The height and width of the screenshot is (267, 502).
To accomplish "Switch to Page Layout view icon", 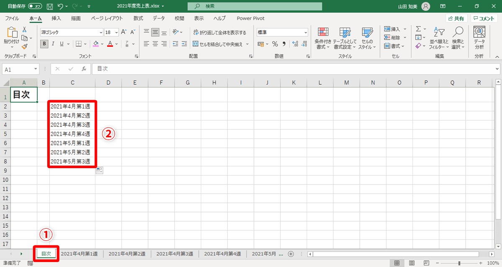I will [411, 263].
